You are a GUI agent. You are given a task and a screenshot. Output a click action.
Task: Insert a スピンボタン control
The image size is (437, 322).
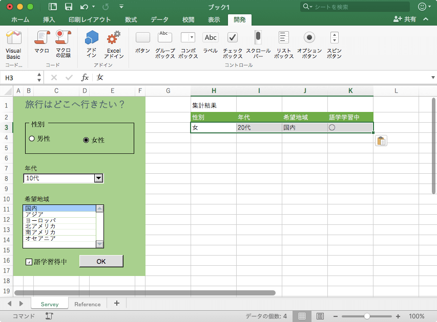(334, 44)
